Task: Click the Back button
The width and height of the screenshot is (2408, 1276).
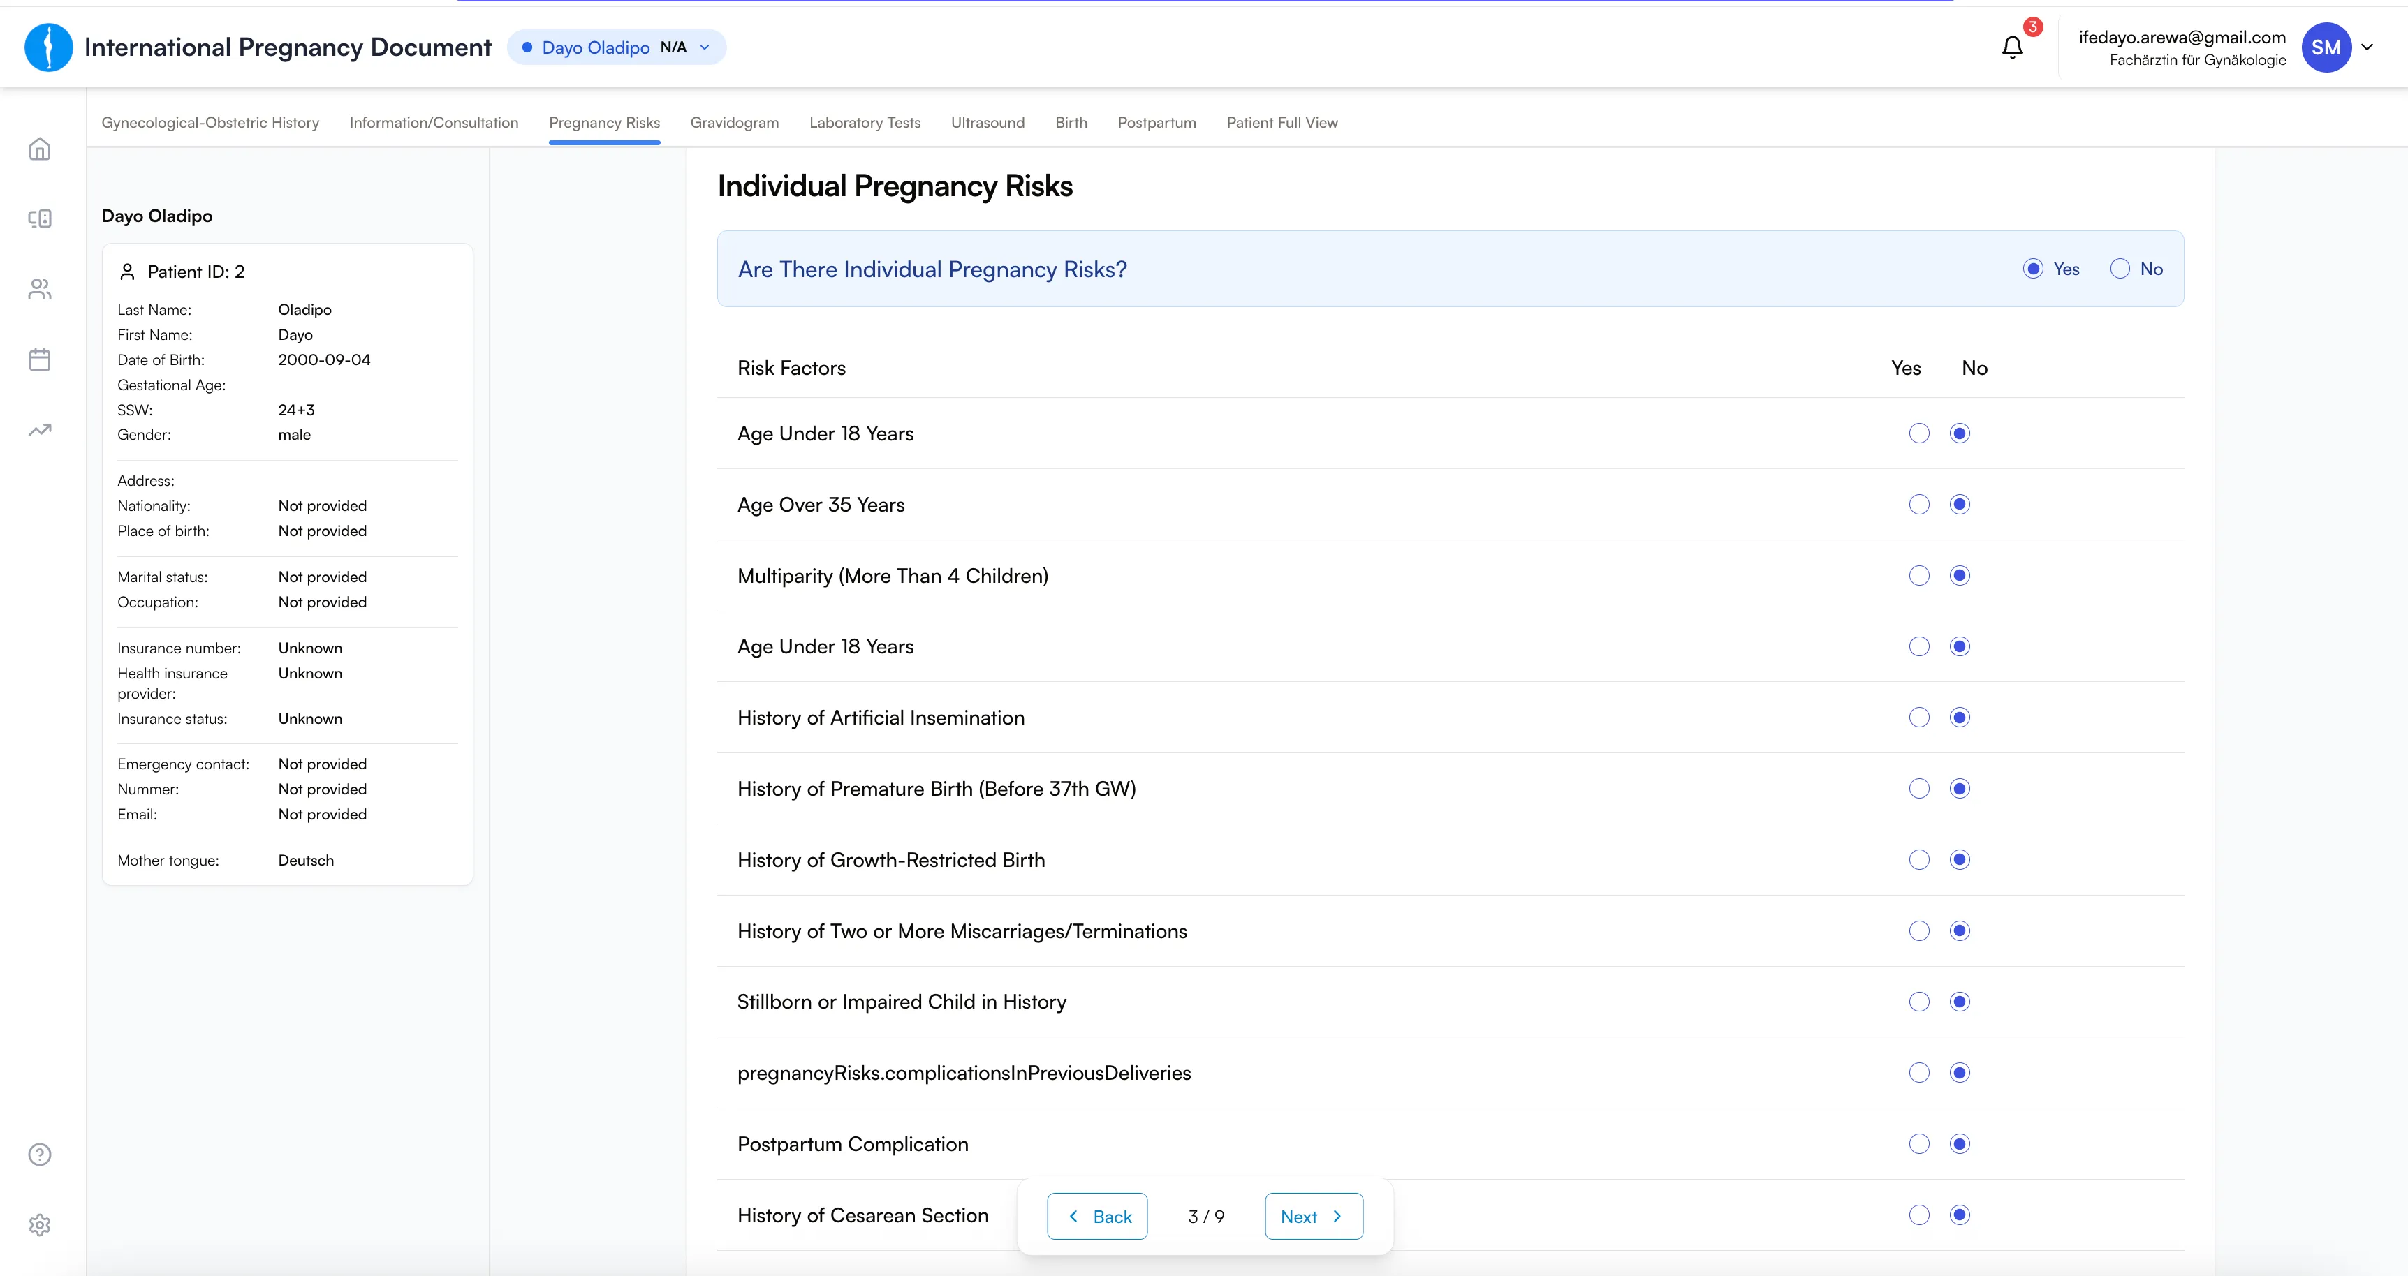Action: point(1097,1216)
